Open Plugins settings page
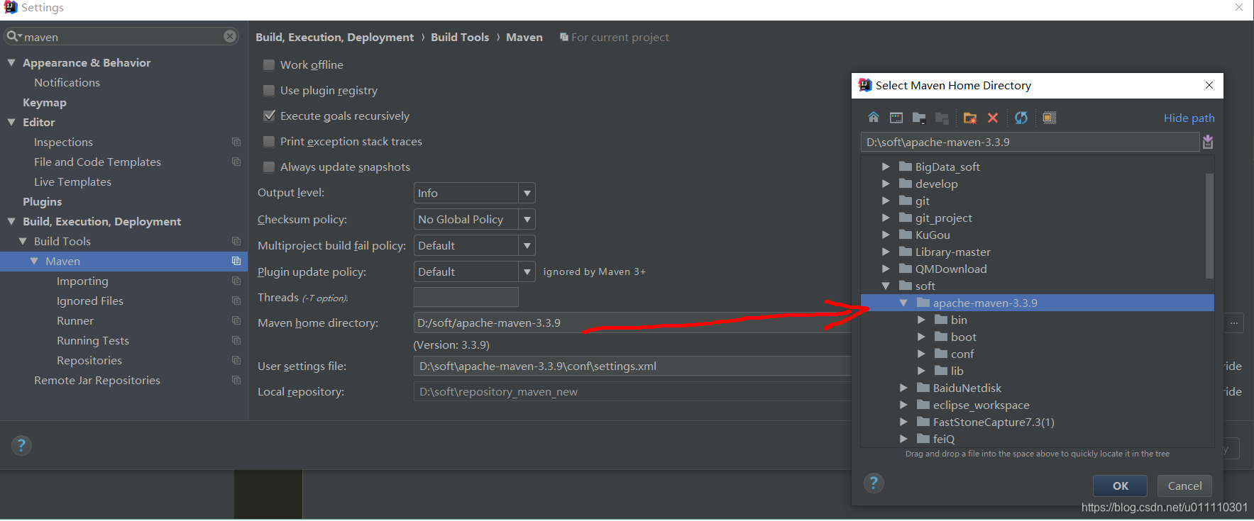 click(x=42, y=201)
